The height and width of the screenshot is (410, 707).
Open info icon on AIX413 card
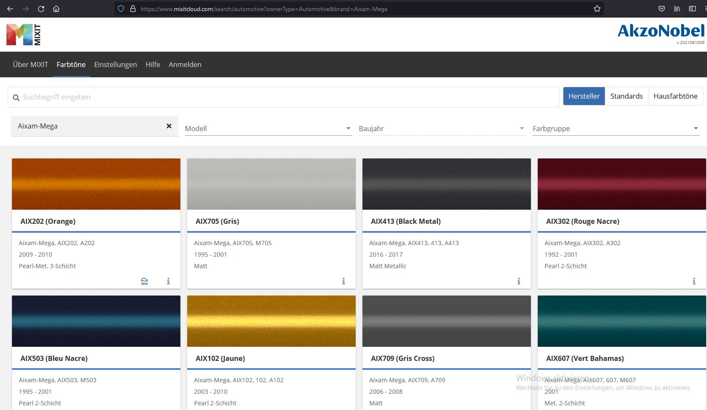point(519,281)
